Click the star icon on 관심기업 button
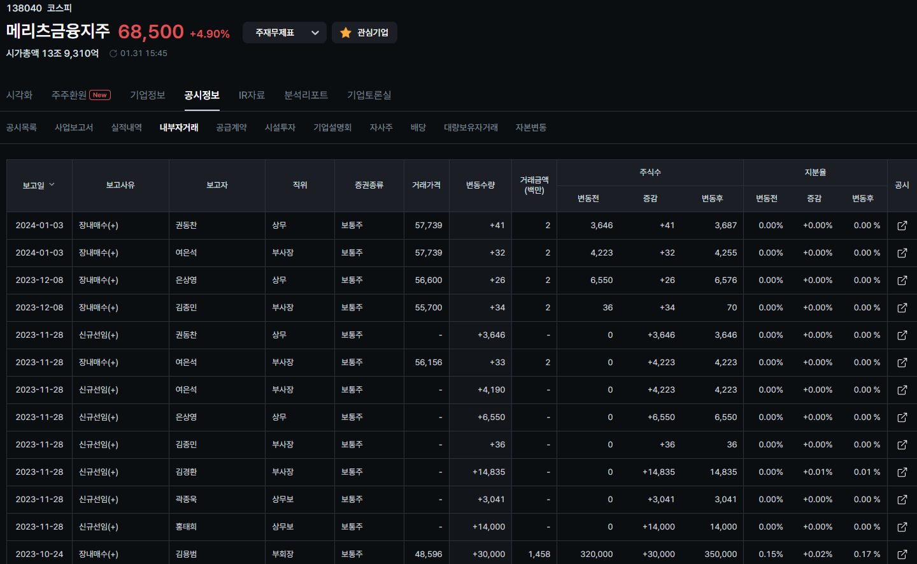 (346, 33)
